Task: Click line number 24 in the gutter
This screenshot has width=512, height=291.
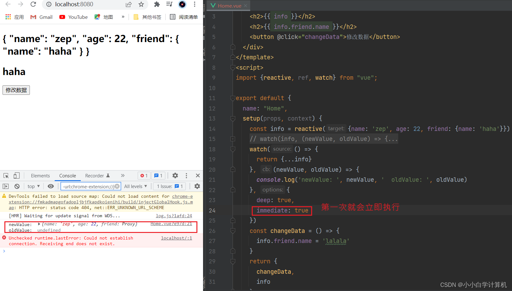Action: pyautogui.click(x=212, y=211)
